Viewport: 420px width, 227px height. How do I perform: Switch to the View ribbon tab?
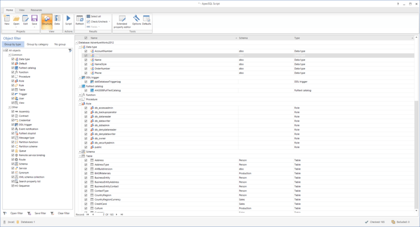22,10
